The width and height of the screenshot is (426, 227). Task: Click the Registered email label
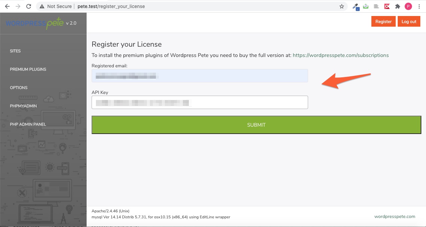tap(110, 66)
